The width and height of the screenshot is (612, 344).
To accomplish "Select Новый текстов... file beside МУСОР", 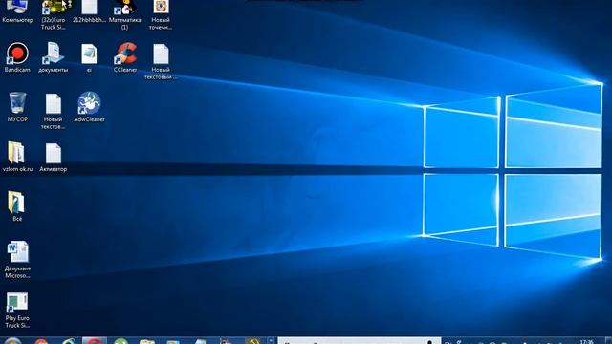I will [x=54, y=111].
